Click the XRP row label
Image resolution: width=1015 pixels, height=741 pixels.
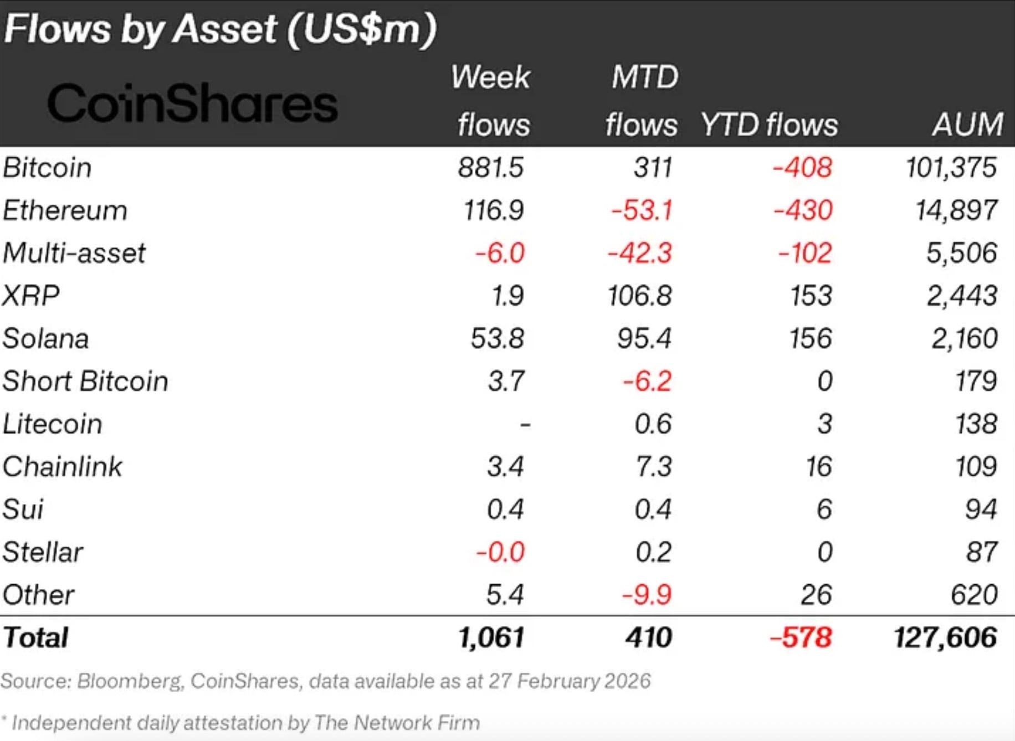click(31, 296)
